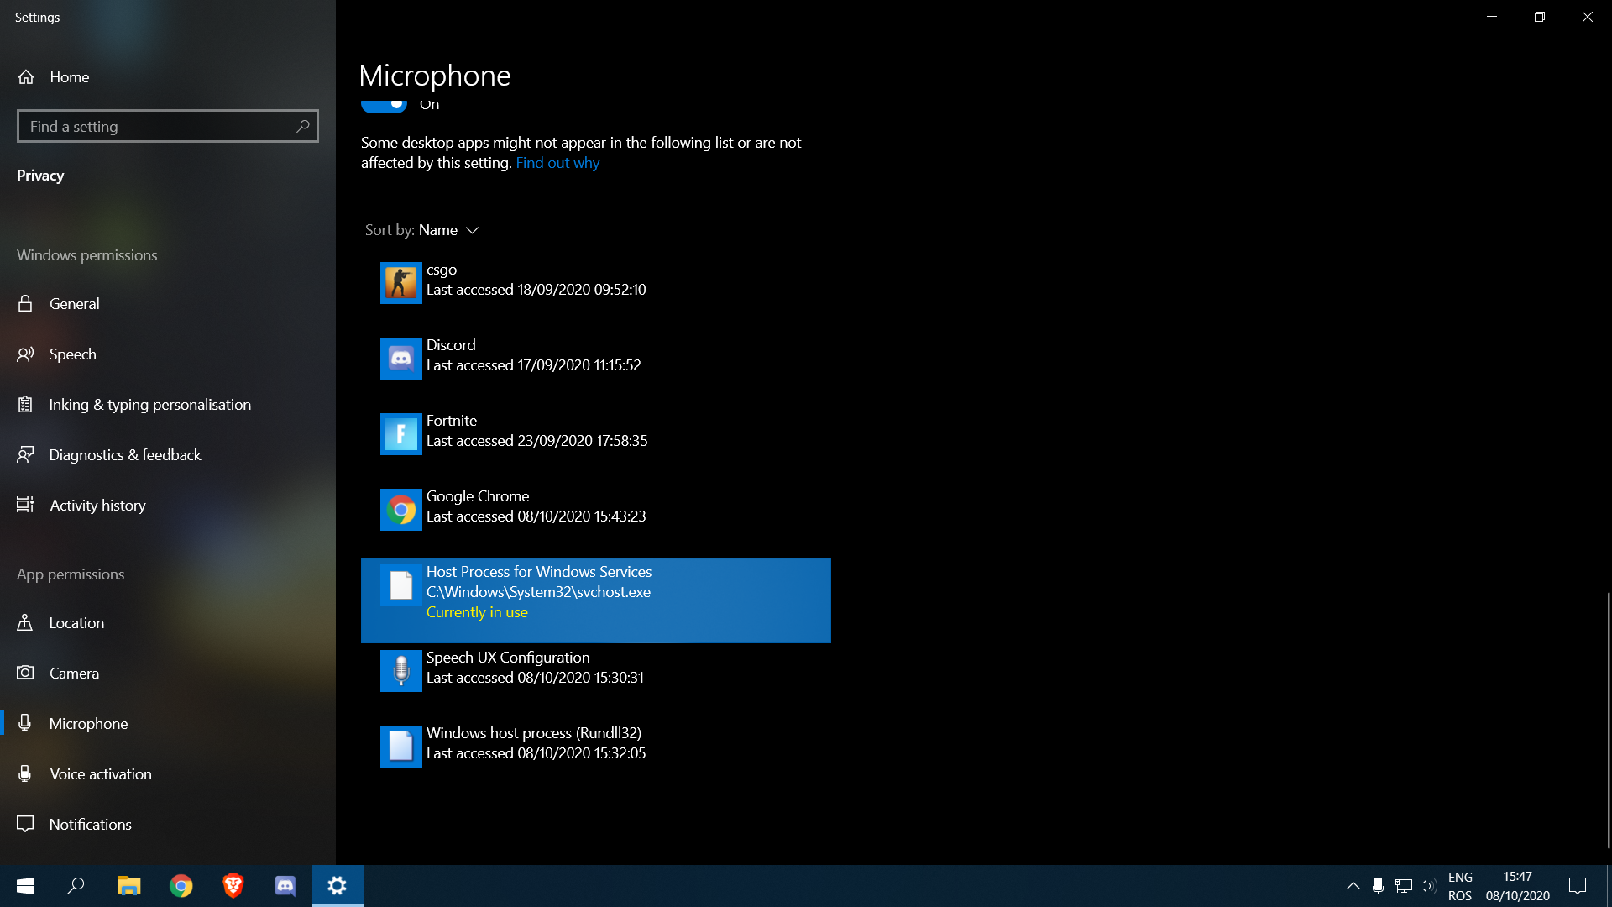
Task: Open Voice activation settings
Action: (100, 774)
